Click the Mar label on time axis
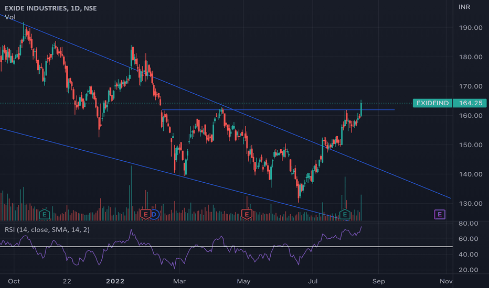Screen dimensions: 489x288 [179, 281]
